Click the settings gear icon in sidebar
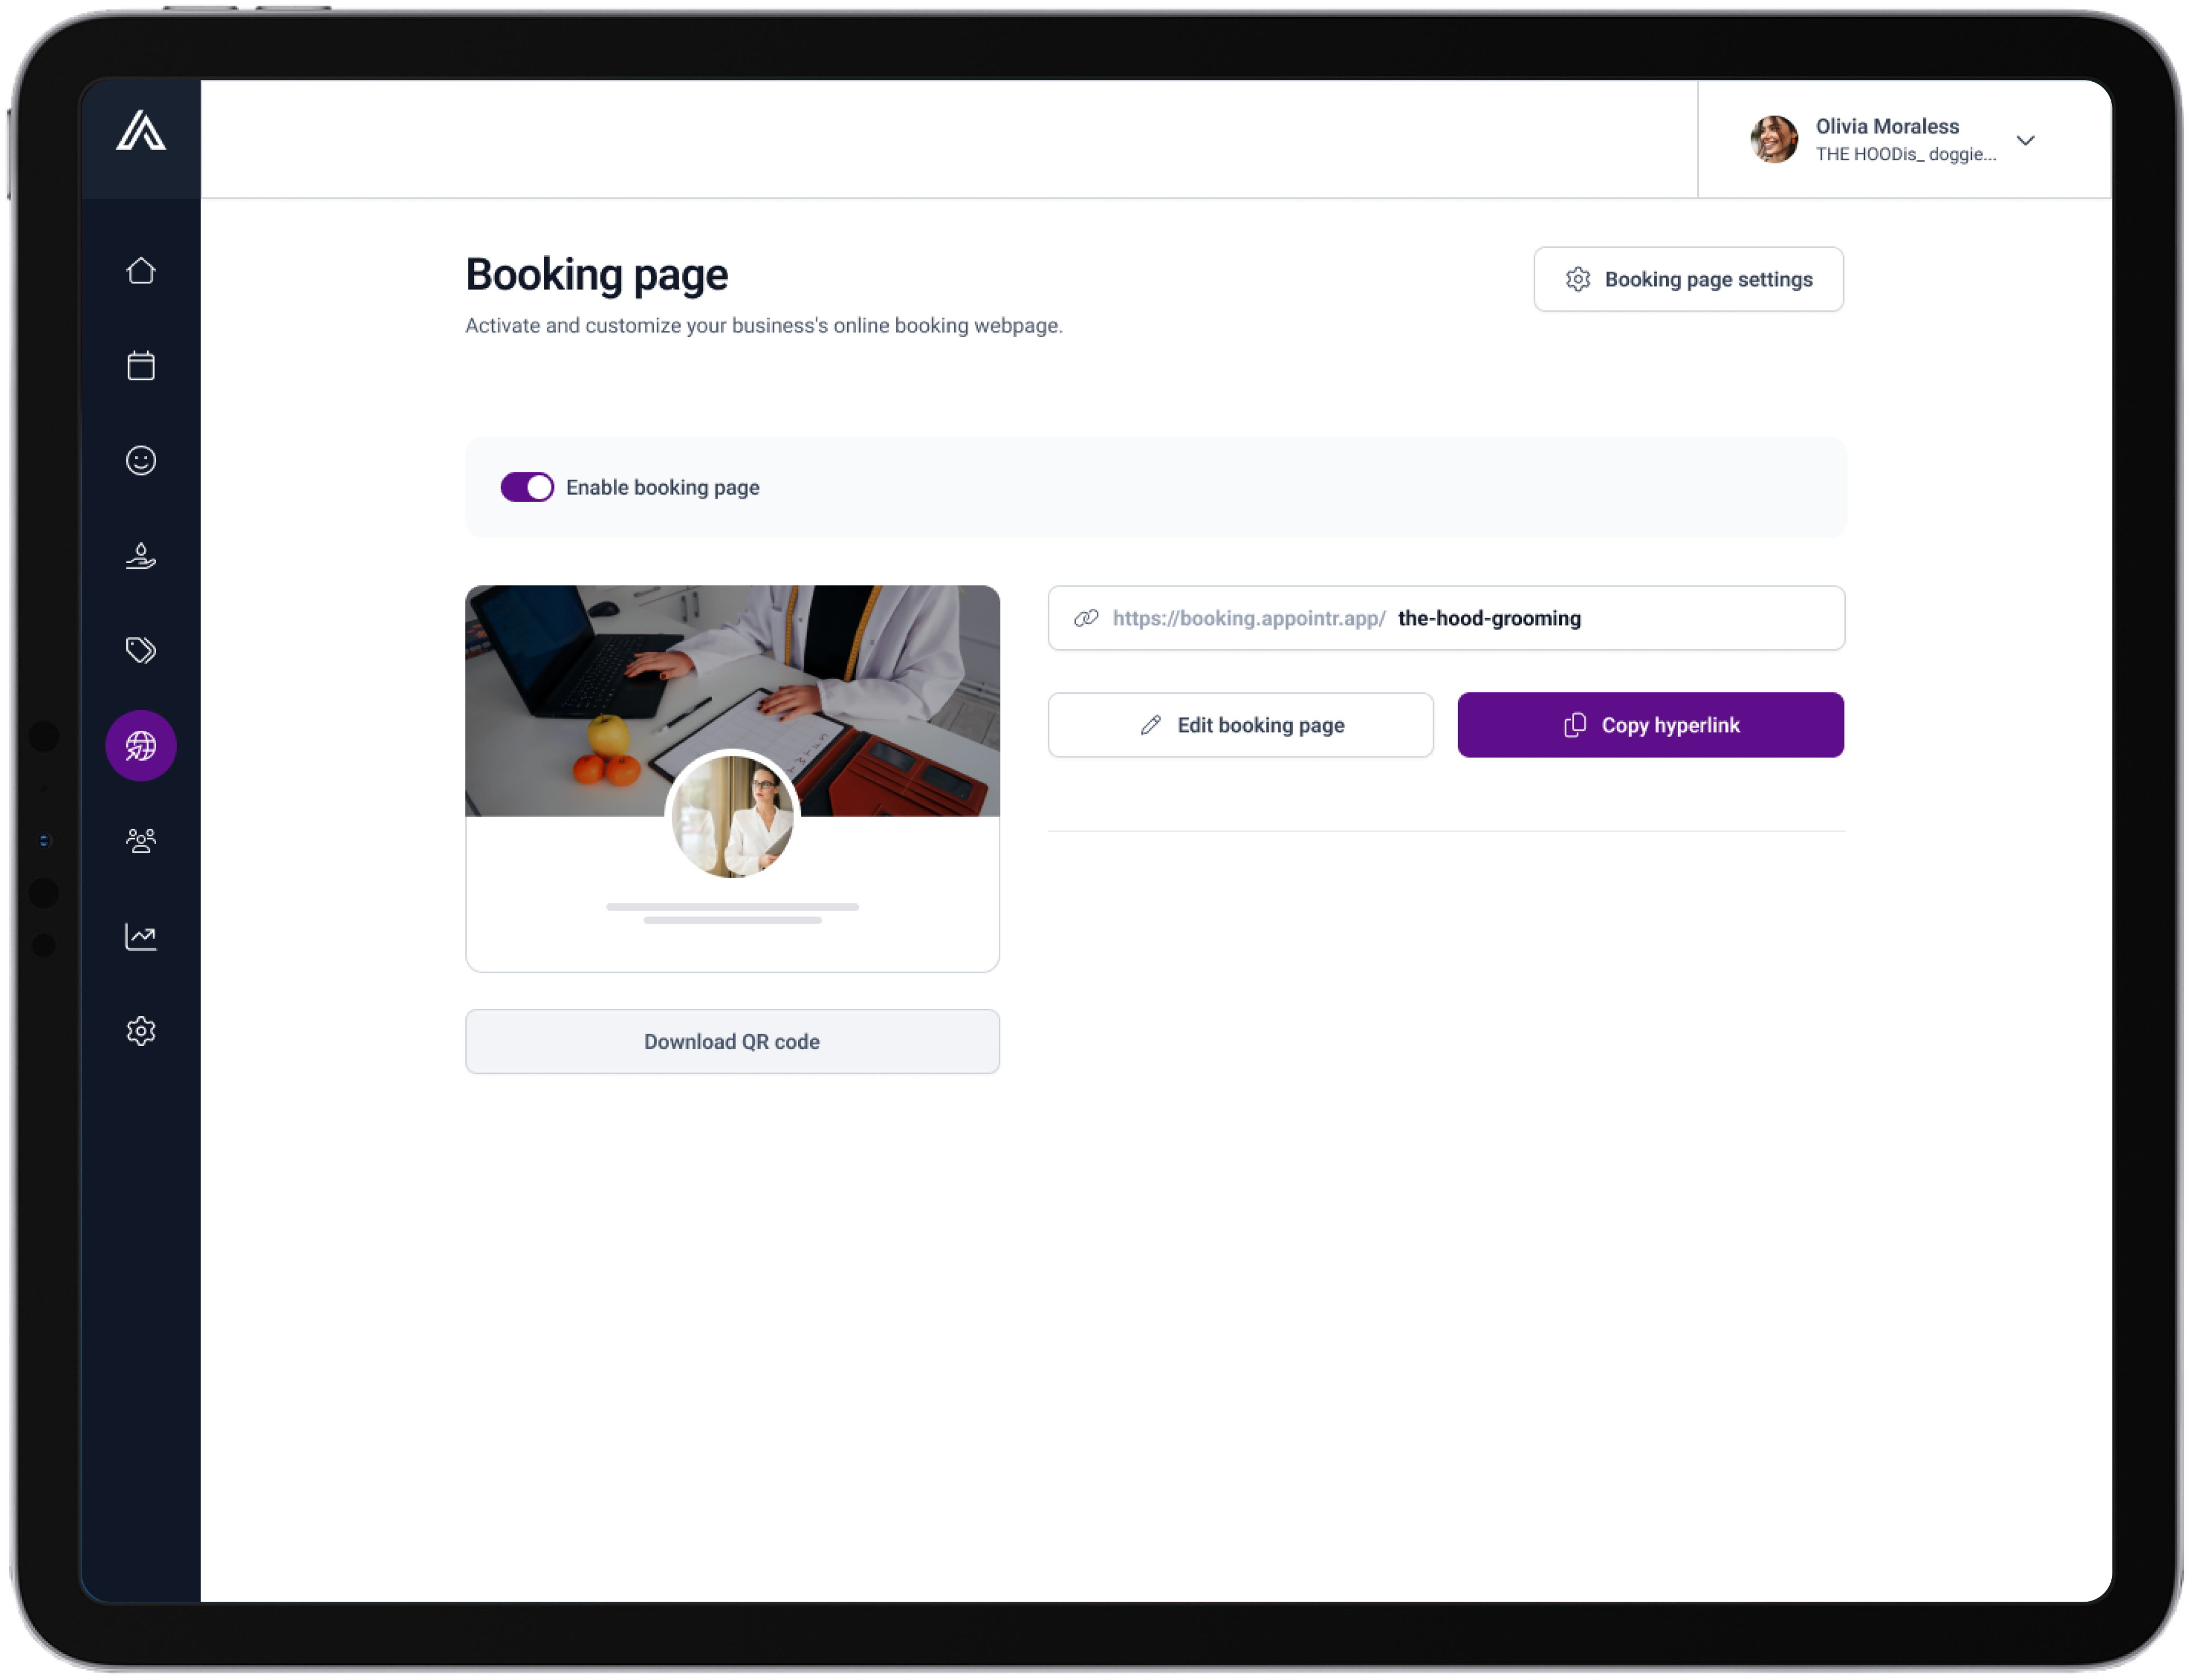The image size is (2188, 1680). [x=141, y=1031]
